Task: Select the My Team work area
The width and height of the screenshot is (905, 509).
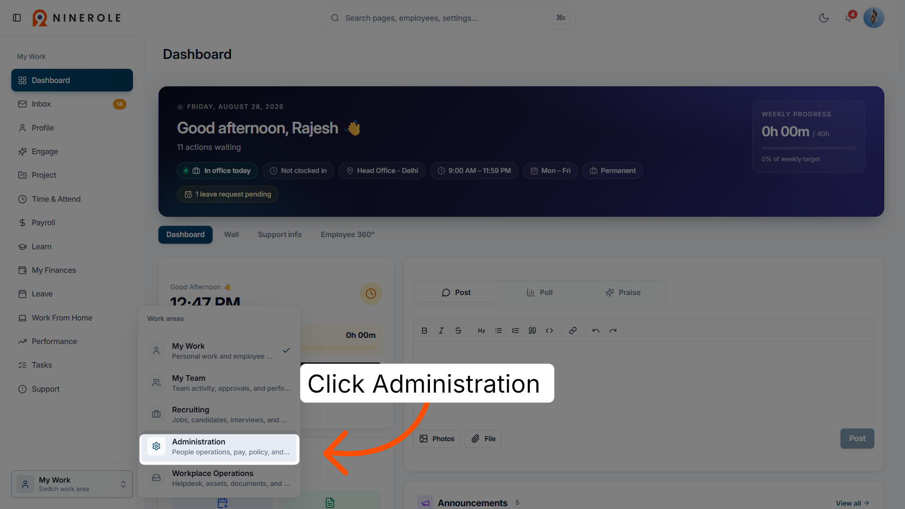Action: coord(220,383)
